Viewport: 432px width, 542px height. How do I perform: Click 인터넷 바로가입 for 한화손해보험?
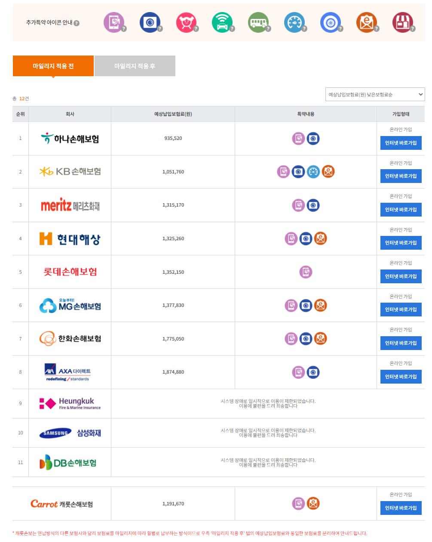[x=401, y=343]
